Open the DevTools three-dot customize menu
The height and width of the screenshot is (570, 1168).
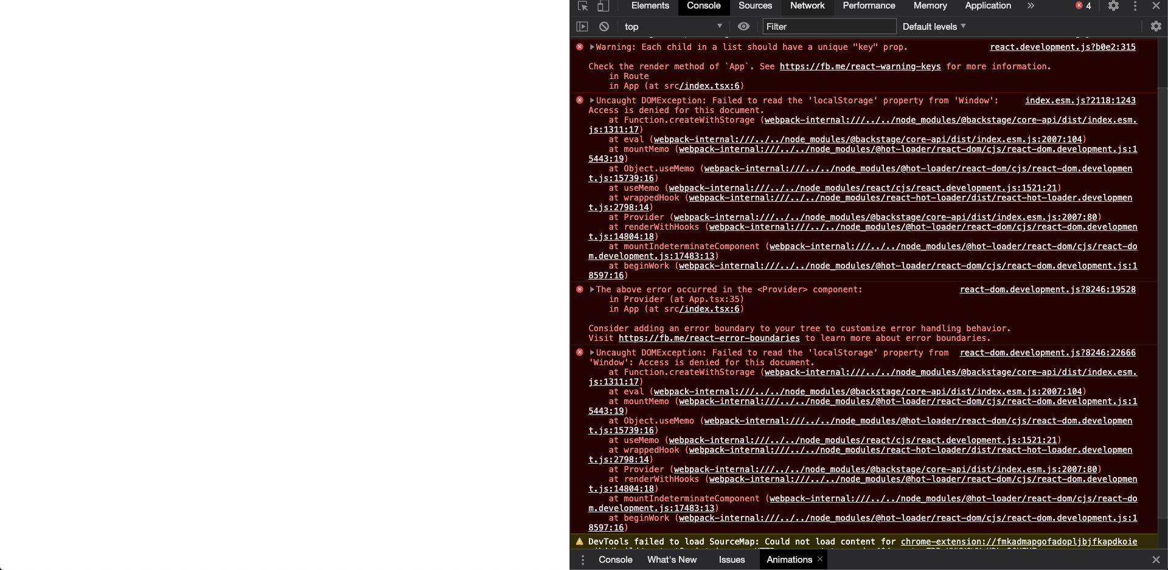click(1135, 5)
